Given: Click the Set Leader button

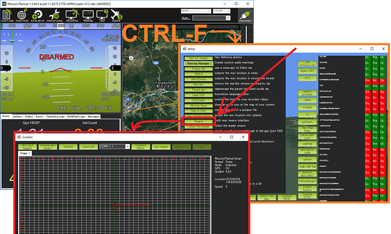Looking at the screenshot, I should (x=161, y=147).
